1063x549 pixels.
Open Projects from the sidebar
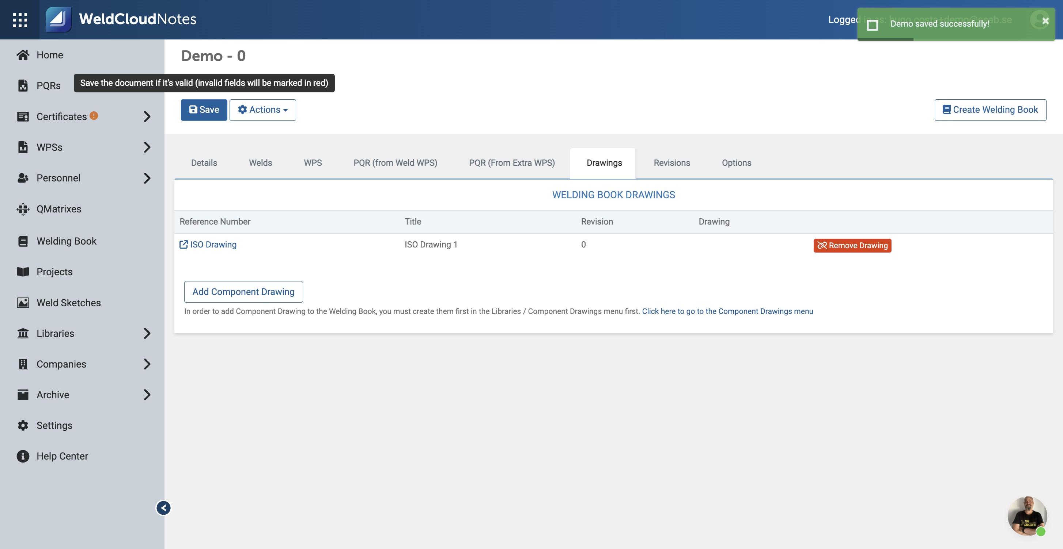click(x=54, y=272)
